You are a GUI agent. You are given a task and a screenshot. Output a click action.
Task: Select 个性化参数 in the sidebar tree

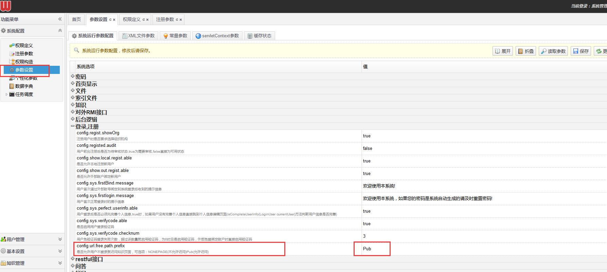coord(26,78)
